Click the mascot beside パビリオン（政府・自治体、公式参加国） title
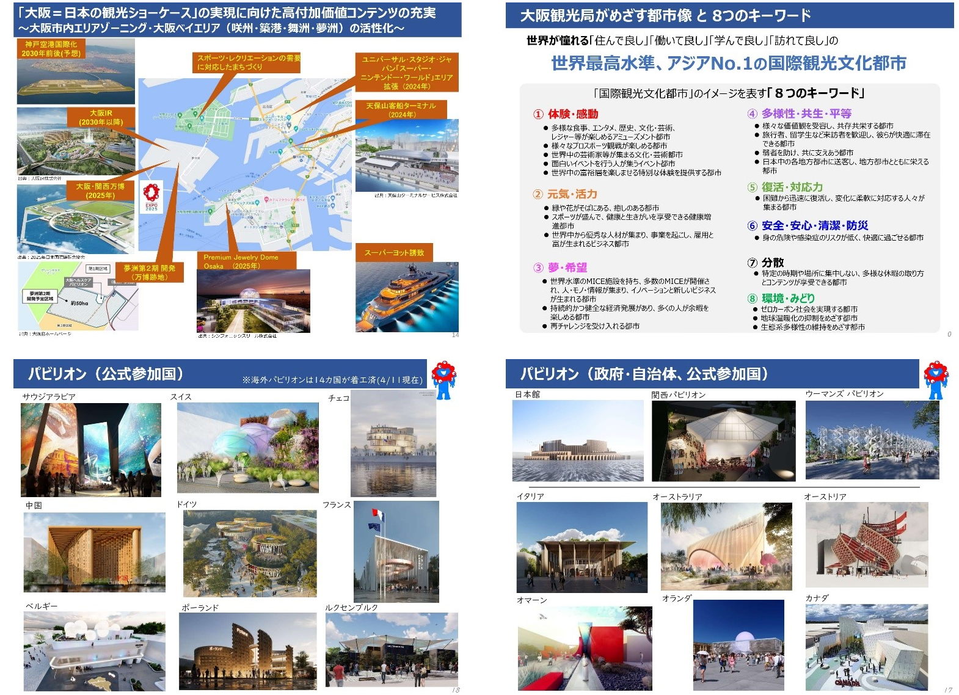 tap(935, 379)
